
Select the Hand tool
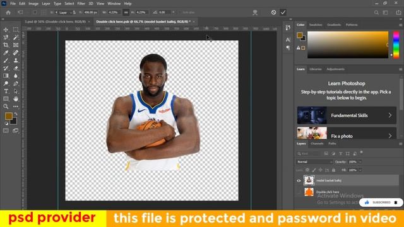pyautogui.click(x=16, y=99)
